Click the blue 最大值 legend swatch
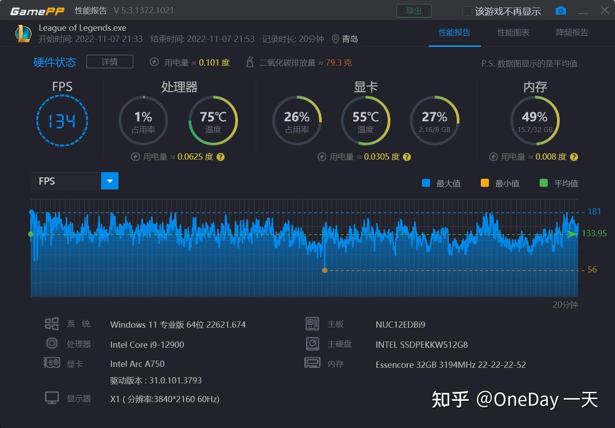Image resolution: width=615 pixels, height=428 pixels. click(x=426, y=183)
